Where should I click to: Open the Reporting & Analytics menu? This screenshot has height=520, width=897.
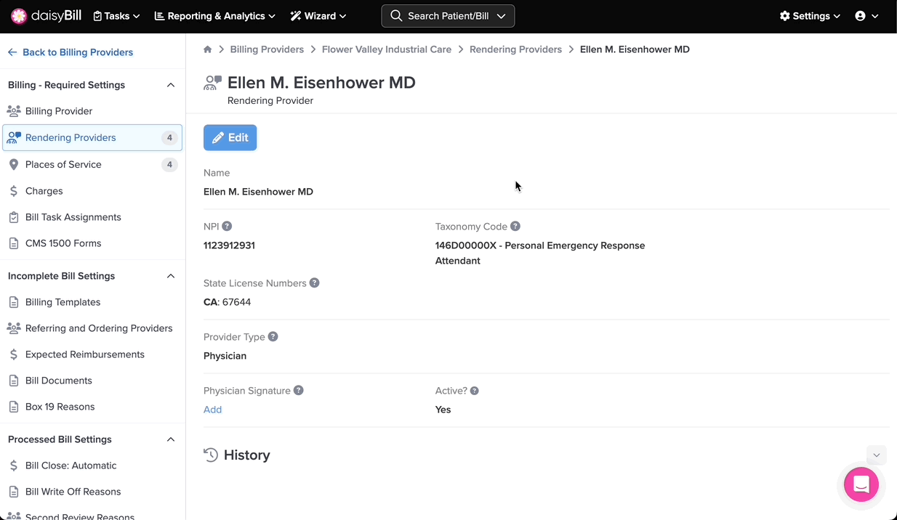(x=215, y=16)
